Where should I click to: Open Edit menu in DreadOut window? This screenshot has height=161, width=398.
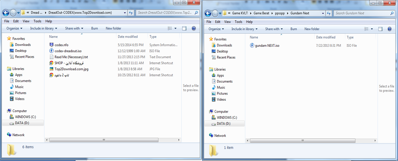click(16, 21)
